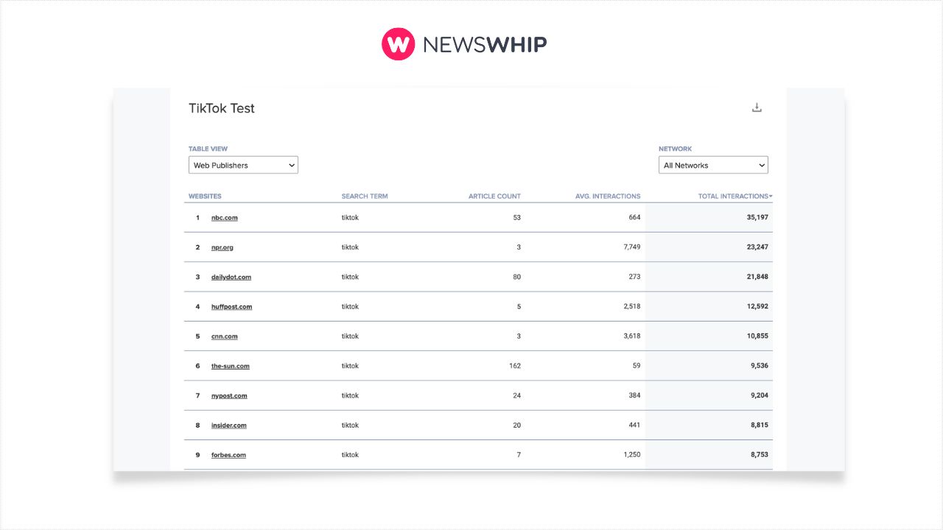943x530 pixels.
Task: Sort by Total Interactions column
Action: [735, 197]
